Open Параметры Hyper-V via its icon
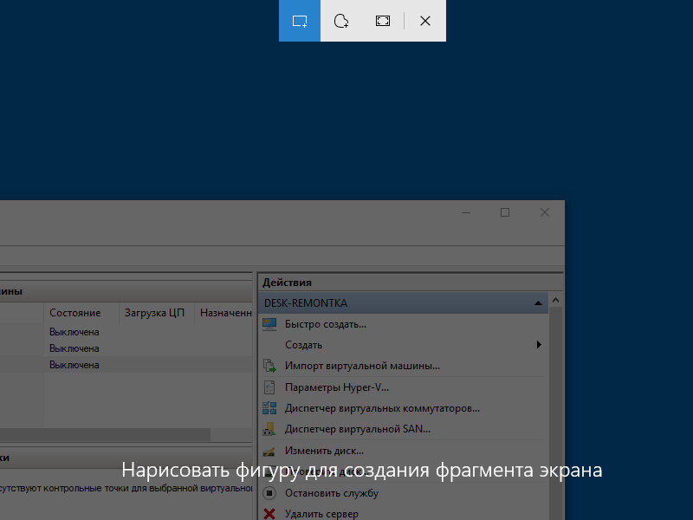This screenshot has width=693, height=520. pos(269,387)
